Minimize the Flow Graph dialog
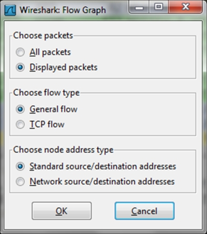This screenshot has width=207, height=234. [139, 7]
